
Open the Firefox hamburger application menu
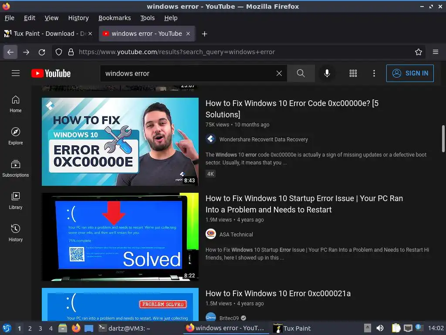tap(436, 52)
